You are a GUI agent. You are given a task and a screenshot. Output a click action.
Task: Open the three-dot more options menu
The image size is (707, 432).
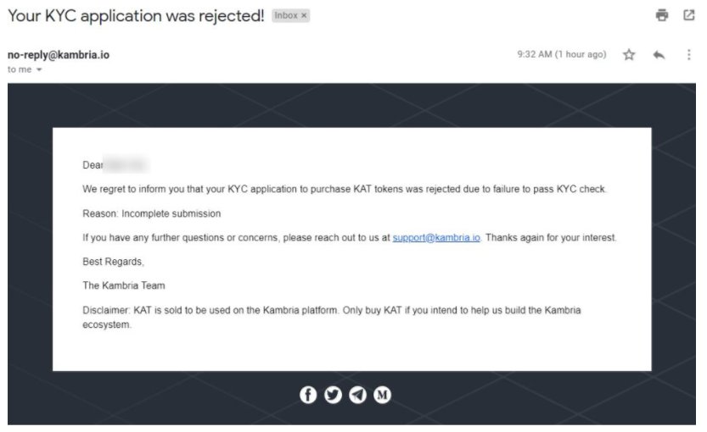688,55
